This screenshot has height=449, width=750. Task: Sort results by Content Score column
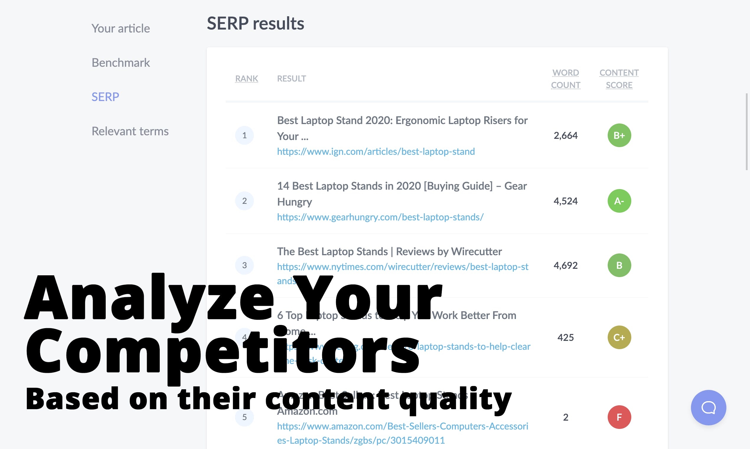click(x=619, y=79)
